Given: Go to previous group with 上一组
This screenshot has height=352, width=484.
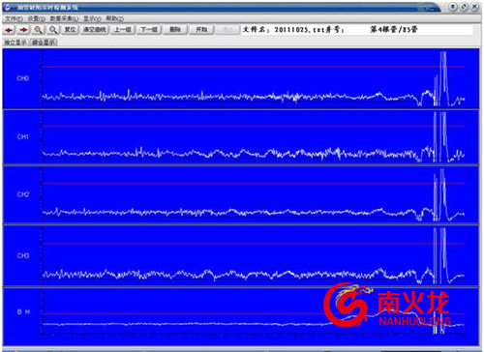Looking at the screenshot, I should point(123,30).
